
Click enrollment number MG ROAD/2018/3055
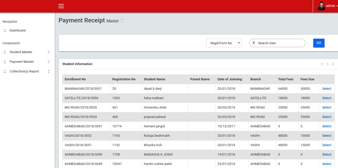(81, 108)
